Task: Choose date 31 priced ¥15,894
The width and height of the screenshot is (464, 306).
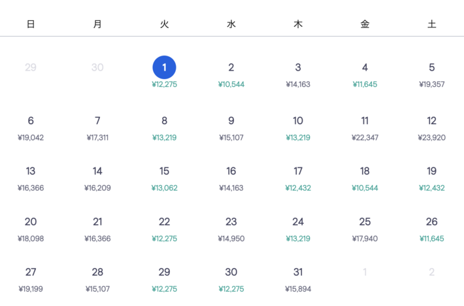Action: point(298,279)
